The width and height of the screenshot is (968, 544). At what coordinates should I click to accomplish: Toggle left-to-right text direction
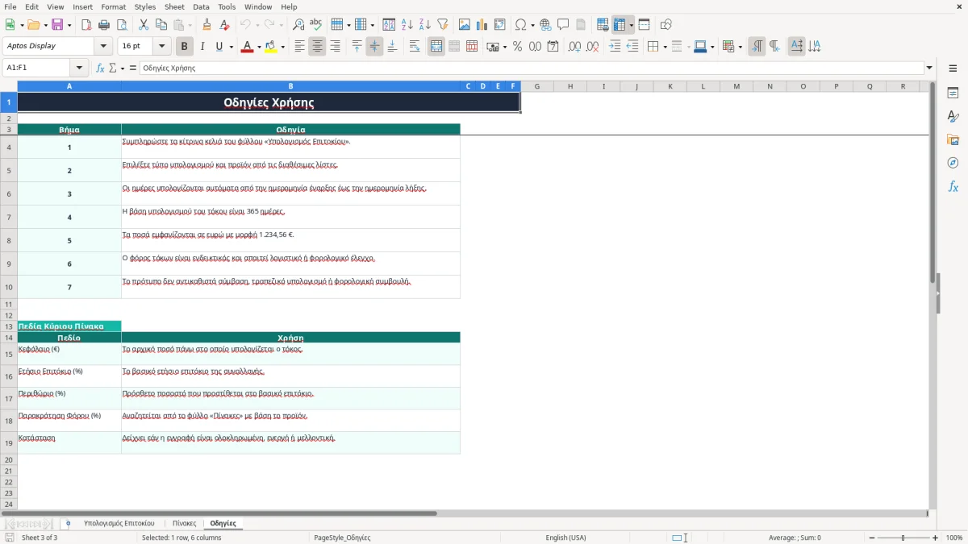(x=757, y=47)
